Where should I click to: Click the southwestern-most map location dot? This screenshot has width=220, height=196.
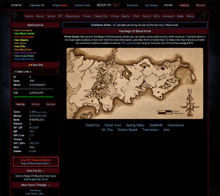(x=92, y=101)
